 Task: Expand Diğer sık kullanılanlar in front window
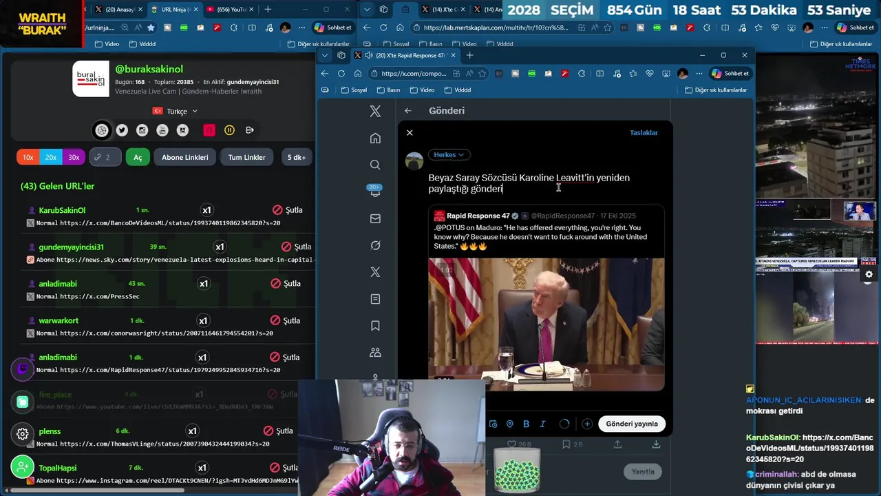tap(714, 90)
